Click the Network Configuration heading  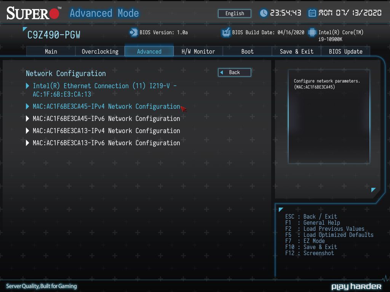click(x=66, y=73)
